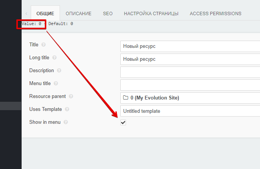The image size is (260, 169).
Task: Click help icon next to Menu title
Action: tap(56, 84)
